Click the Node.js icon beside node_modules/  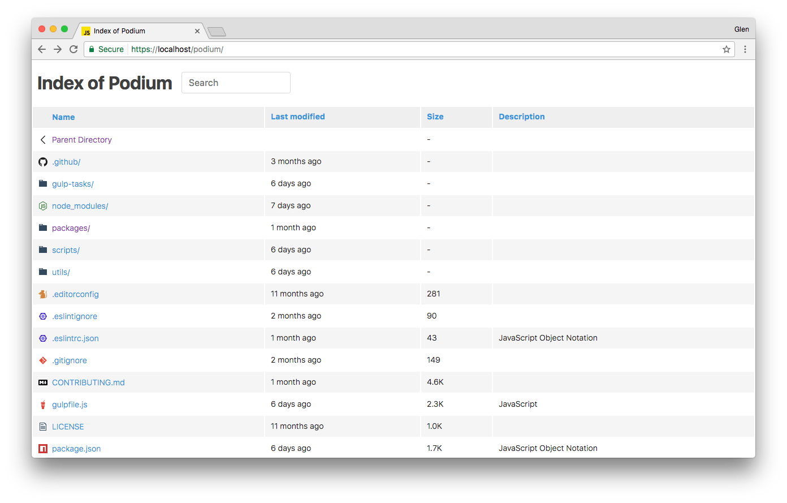point(43,206)
